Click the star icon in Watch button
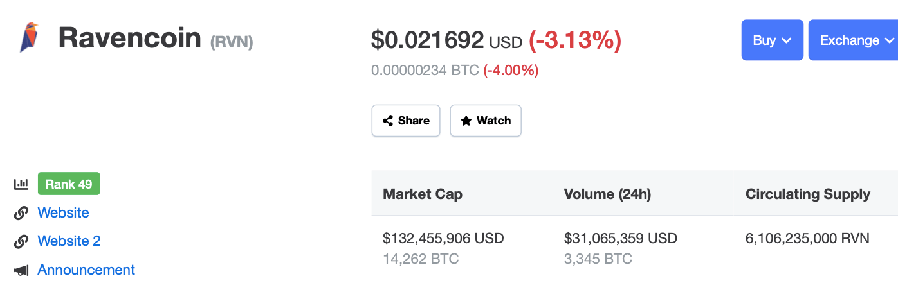This screenshot has height=283, width=898. tap(466, 121)
